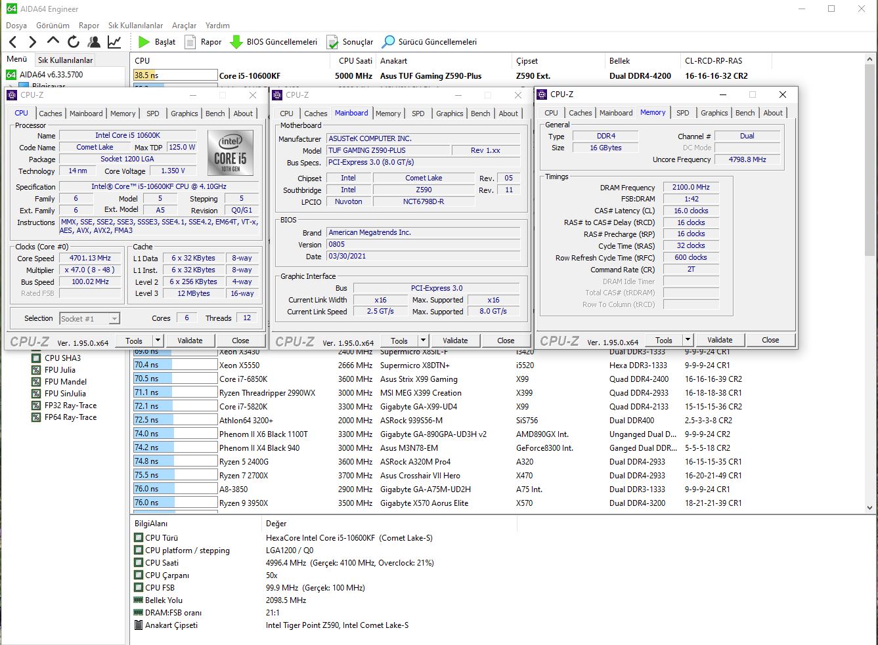Start the benchmark with Başlat button
The width and height of the screenshot is (878, 645).
(x=157, y=42)
